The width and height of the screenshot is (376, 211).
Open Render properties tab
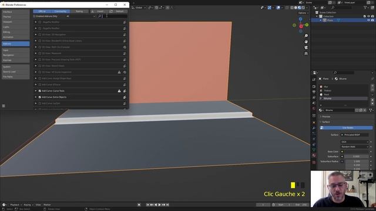click(x=314, y=86)
